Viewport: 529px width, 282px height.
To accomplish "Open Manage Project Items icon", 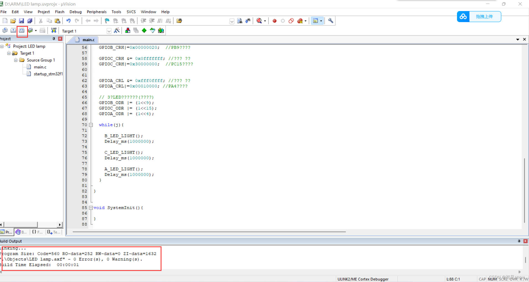I will coord(128,30).
